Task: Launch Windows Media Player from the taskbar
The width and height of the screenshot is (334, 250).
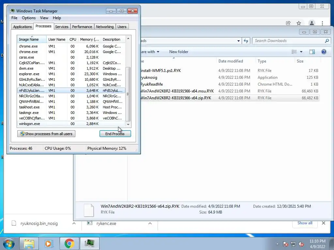Action: coord(49,243)
